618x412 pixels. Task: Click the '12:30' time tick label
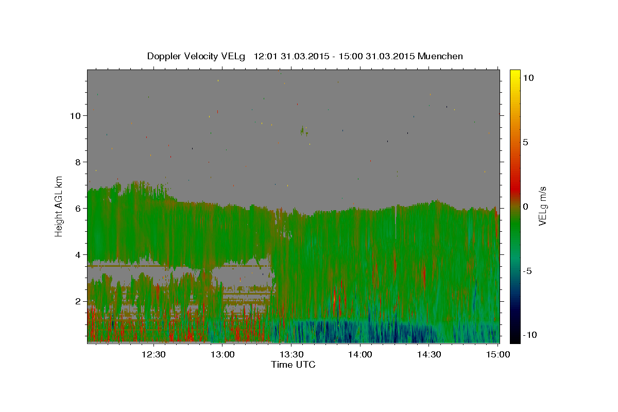click(x=153, y=354)
